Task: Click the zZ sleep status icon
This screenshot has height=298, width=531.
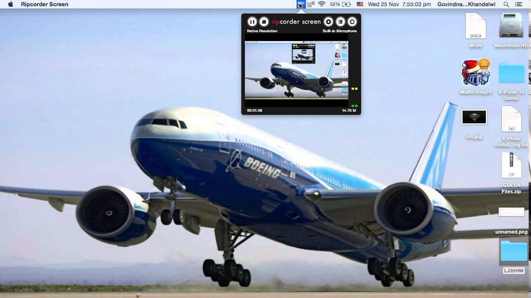Action: (311, 4)
